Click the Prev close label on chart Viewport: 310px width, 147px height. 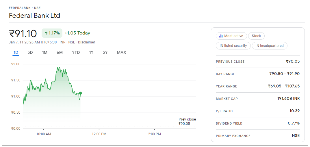(x=187, y=119)
